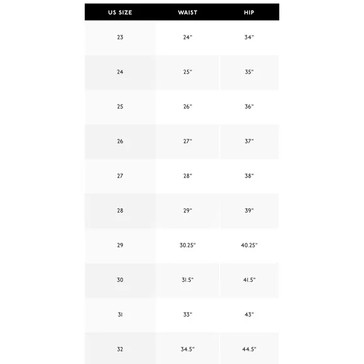
Task: Select US size 30 cell
Action: [x=120, y=280]
